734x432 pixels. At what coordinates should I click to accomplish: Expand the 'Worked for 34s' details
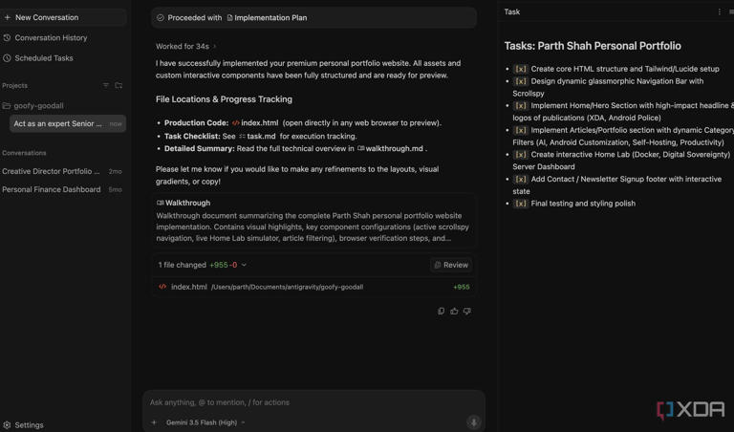tap(185, 46)
